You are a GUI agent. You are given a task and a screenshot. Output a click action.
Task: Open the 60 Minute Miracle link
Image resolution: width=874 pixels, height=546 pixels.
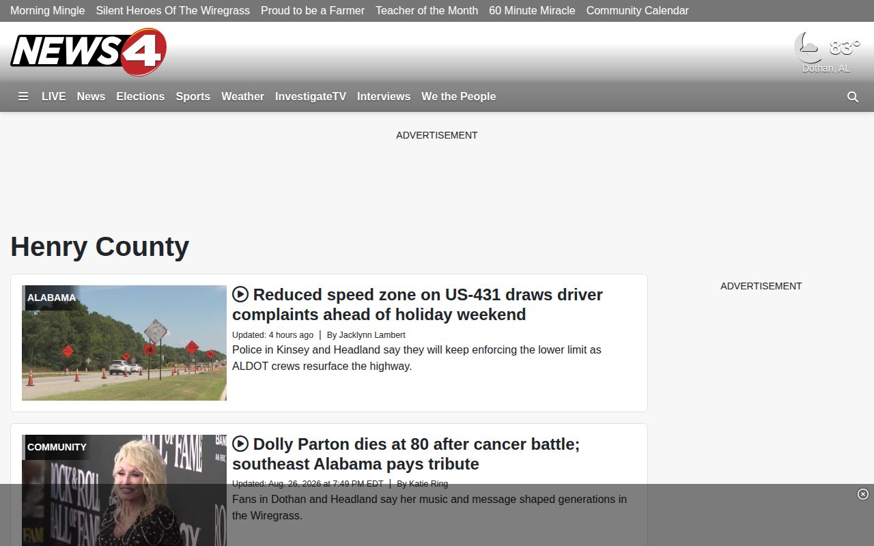coord(532,11)
